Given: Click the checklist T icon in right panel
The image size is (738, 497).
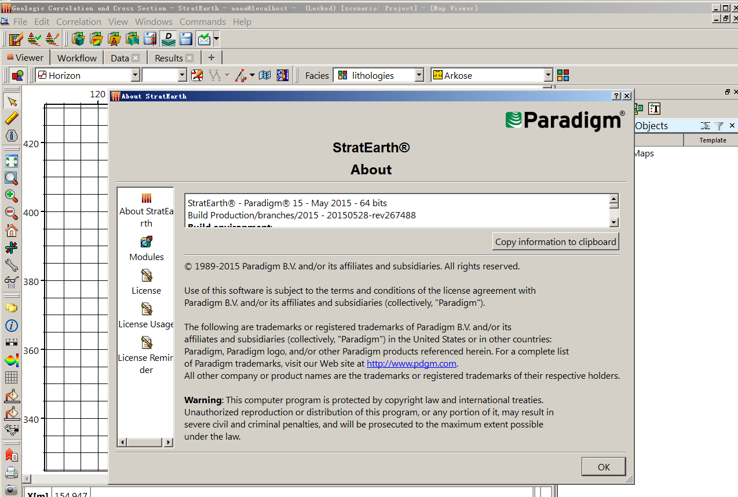Looking at the screenshot, I should tap(655, 108).
